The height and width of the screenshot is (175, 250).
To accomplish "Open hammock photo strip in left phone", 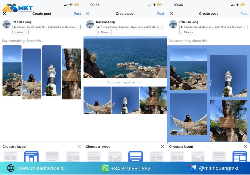I will click(x=32, y=74).
